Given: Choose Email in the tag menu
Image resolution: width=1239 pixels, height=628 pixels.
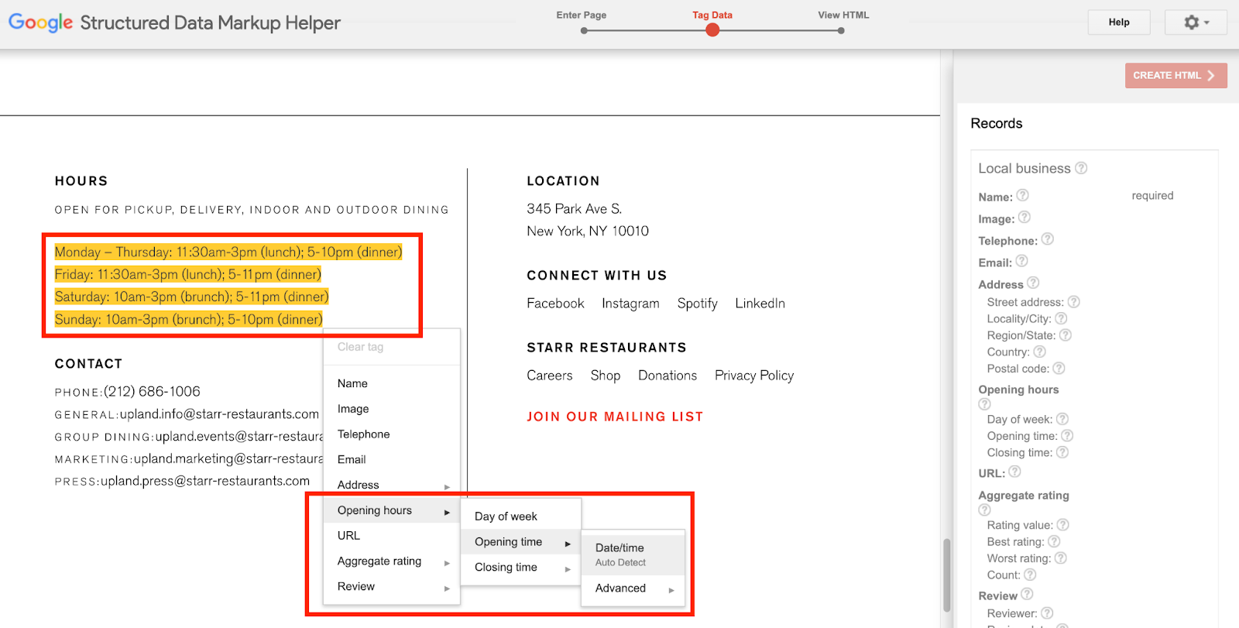Looking at the screenshot, I should click(x=392, y=460).
